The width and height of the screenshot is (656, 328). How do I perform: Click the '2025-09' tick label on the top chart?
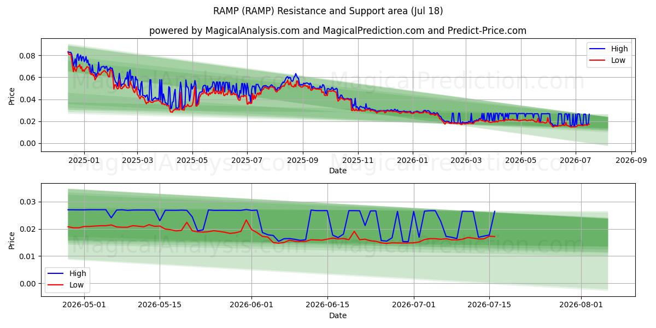click(302, 161)
